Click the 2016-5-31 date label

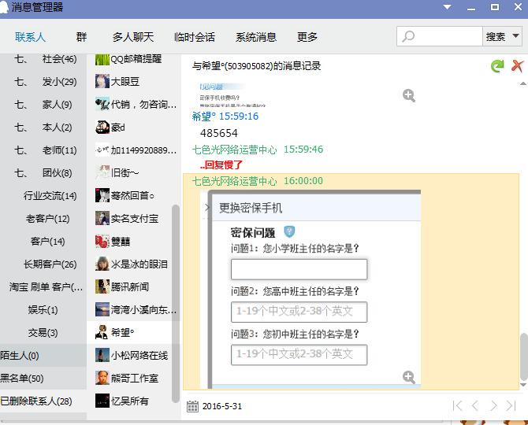222,407
